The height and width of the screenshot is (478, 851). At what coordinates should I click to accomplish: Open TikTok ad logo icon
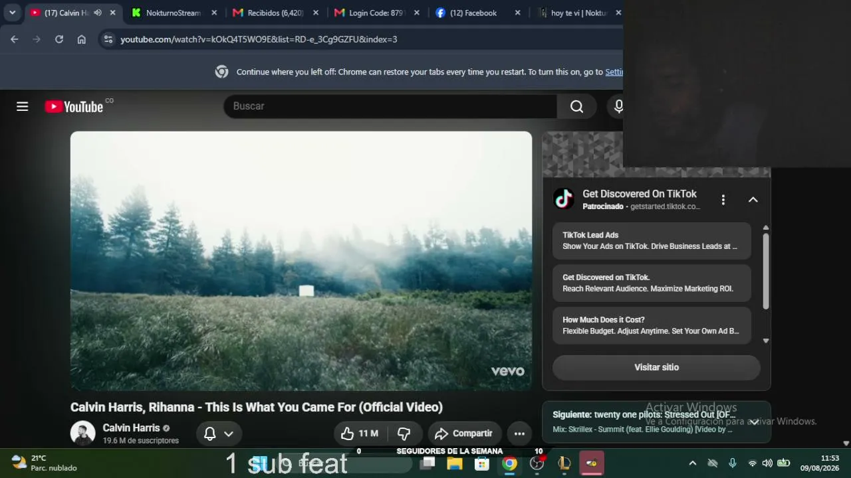click(x=564, y=199)
